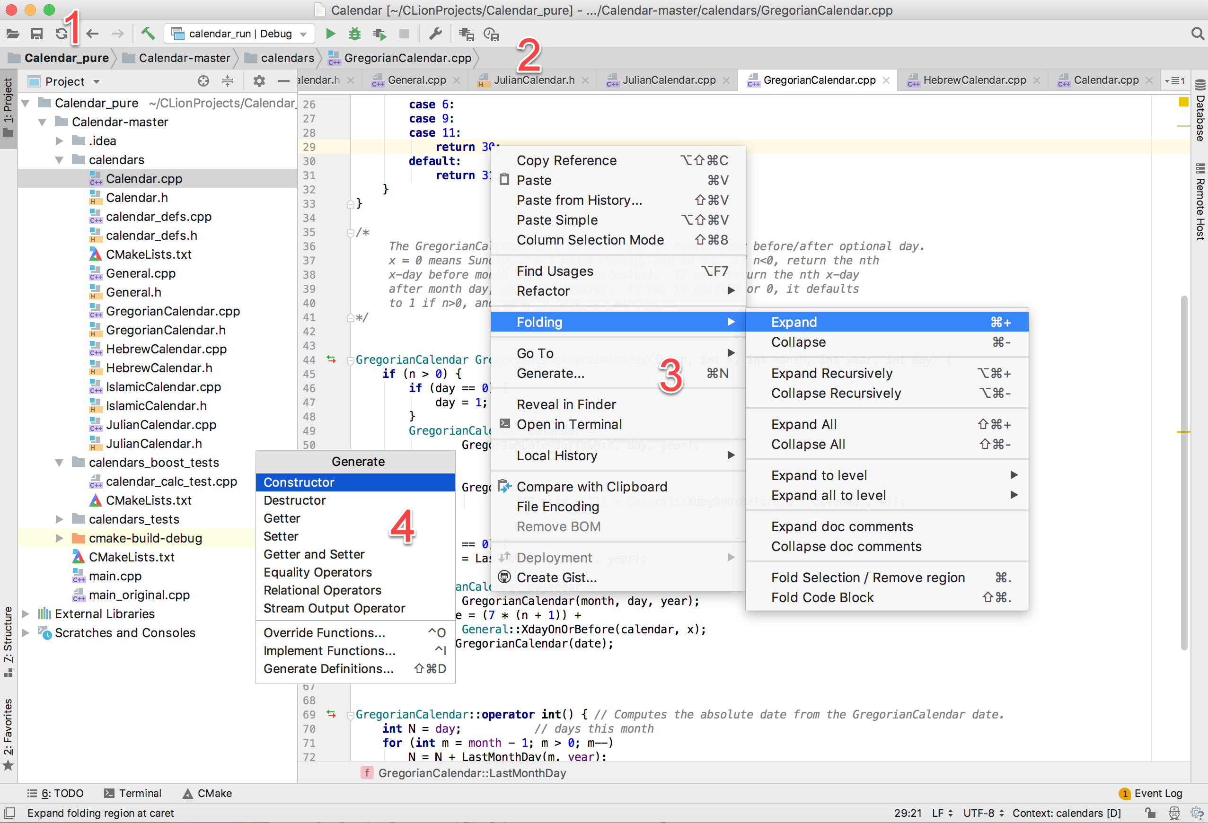Viewport: 1208px width, 823px height.
Task: Run calendar_run with the green play icon
Action: (x=331, y=34)
